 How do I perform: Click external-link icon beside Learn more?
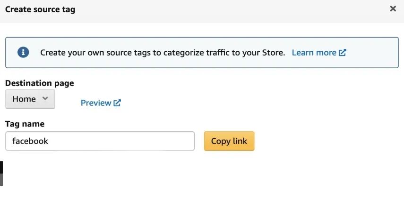click(343, 53)
